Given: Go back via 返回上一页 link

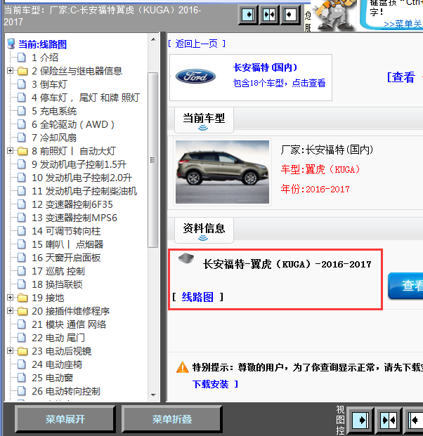Looking at the screenshot, I should click(197, 44).
